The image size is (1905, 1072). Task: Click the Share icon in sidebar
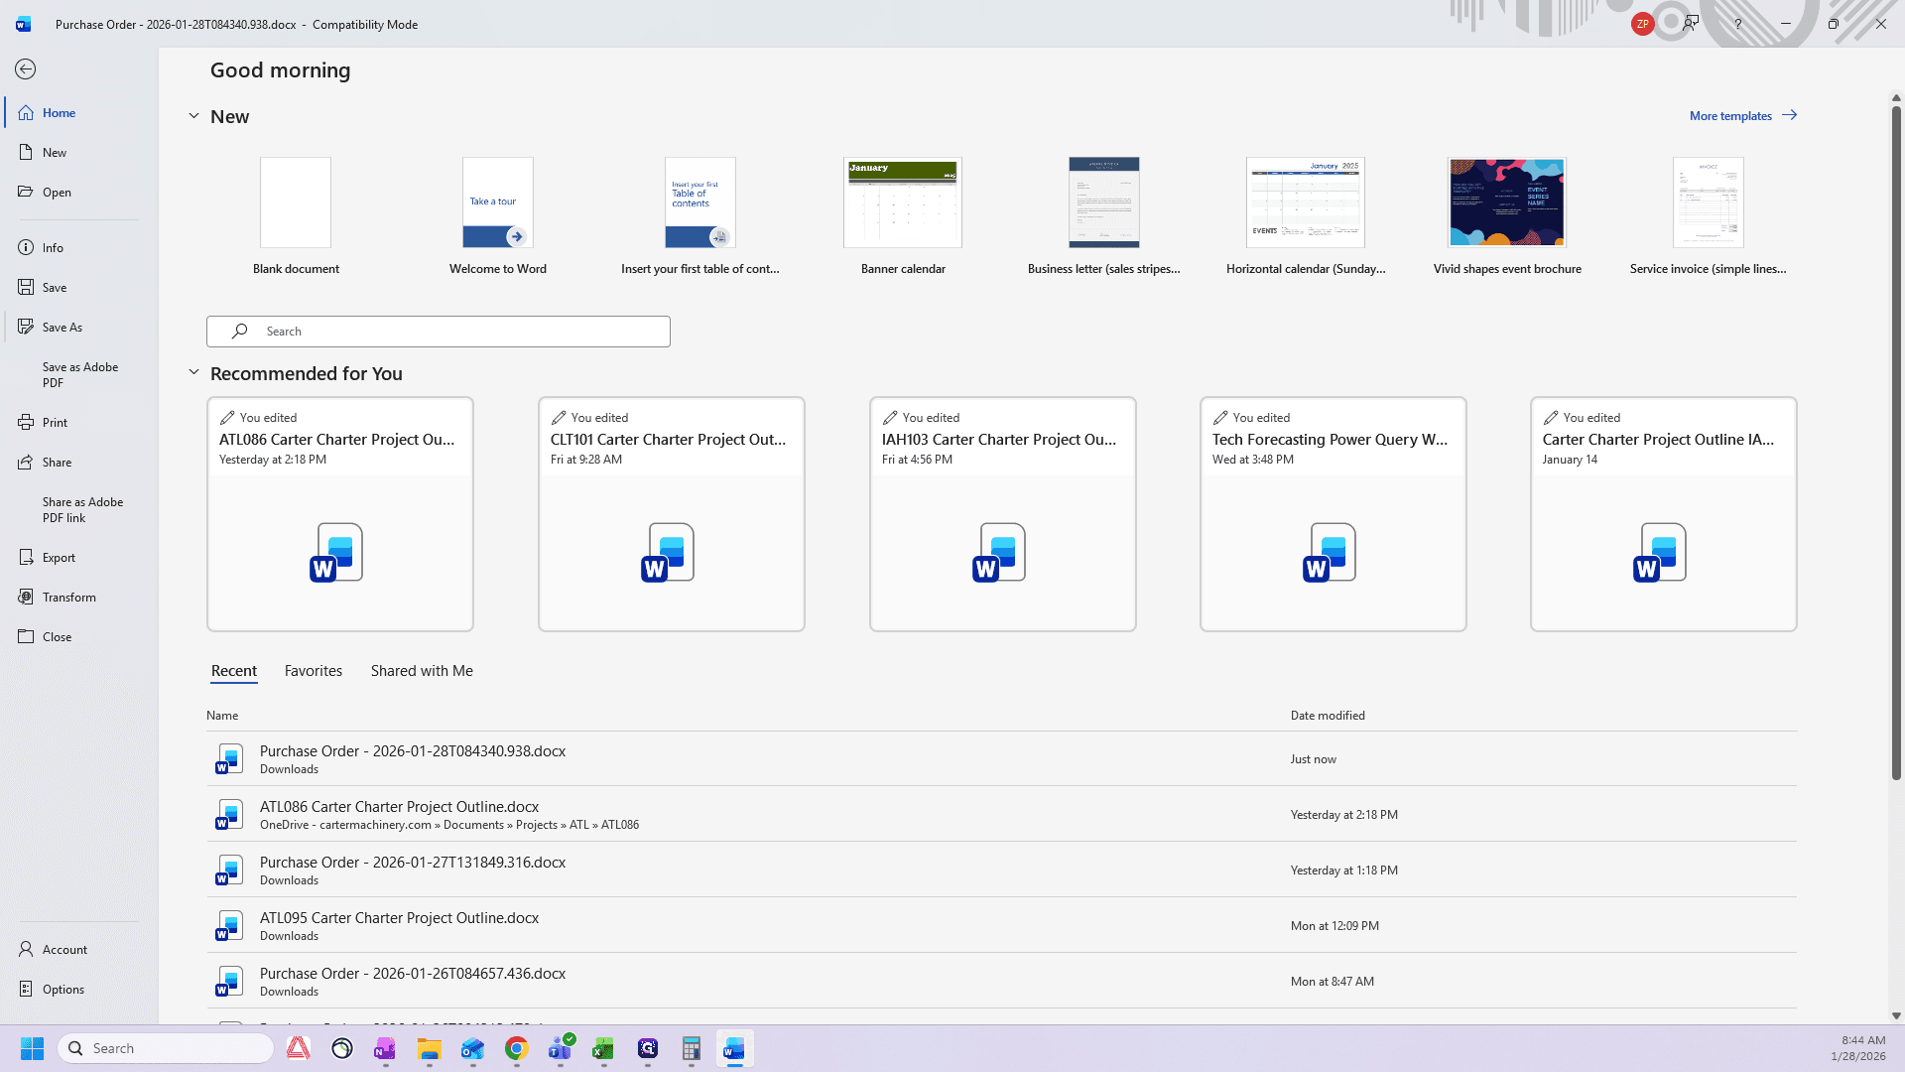tap(26, 462)
